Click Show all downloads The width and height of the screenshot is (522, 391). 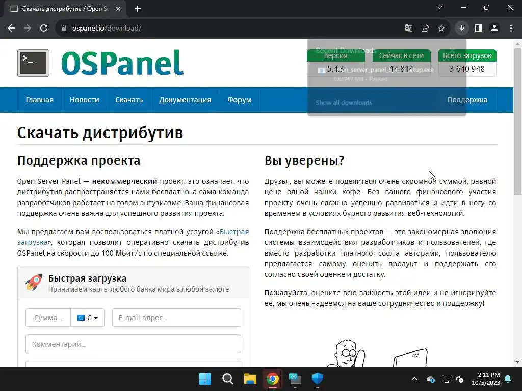(344, 103)
